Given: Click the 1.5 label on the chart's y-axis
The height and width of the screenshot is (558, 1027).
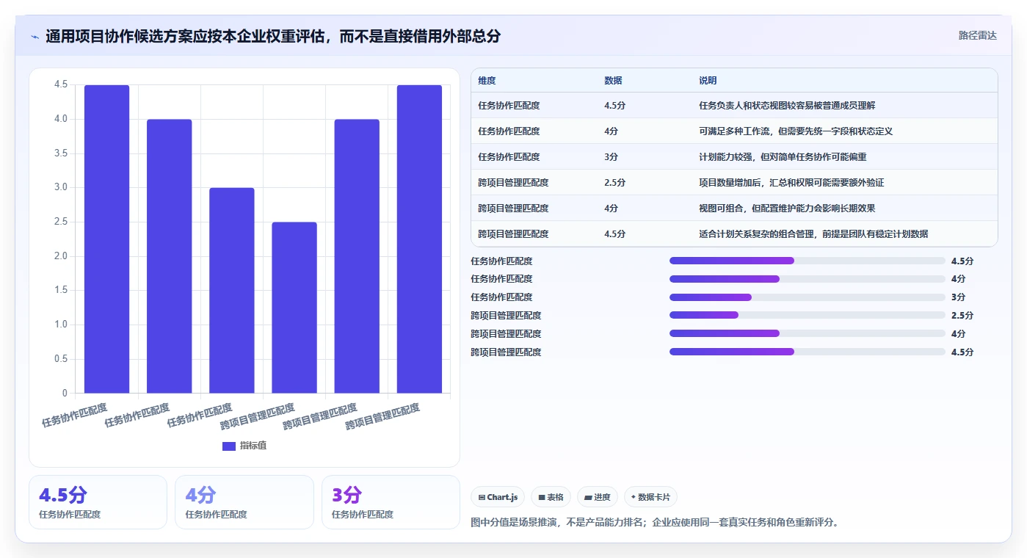Looking at the screenshot, I should [x=61, y=291].
